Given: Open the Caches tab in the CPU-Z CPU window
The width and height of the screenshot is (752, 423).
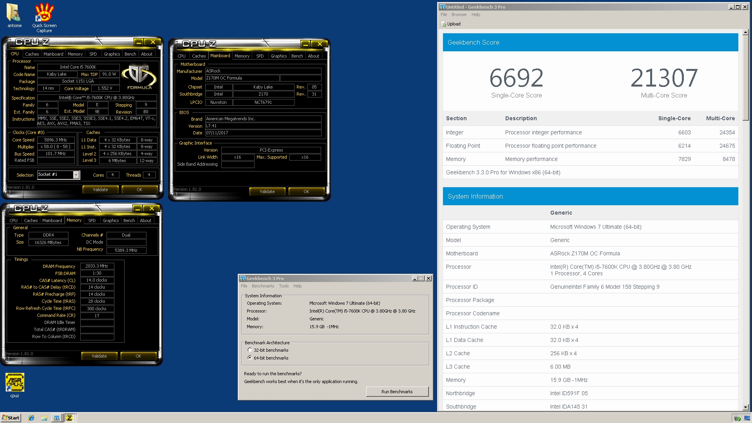Looking at the screenshot, I should tap(32, 54).
